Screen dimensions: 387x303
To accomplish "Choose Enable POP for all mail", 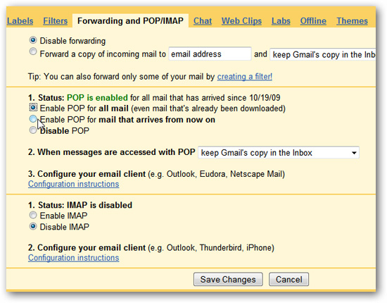I will (x=33, y=108).
